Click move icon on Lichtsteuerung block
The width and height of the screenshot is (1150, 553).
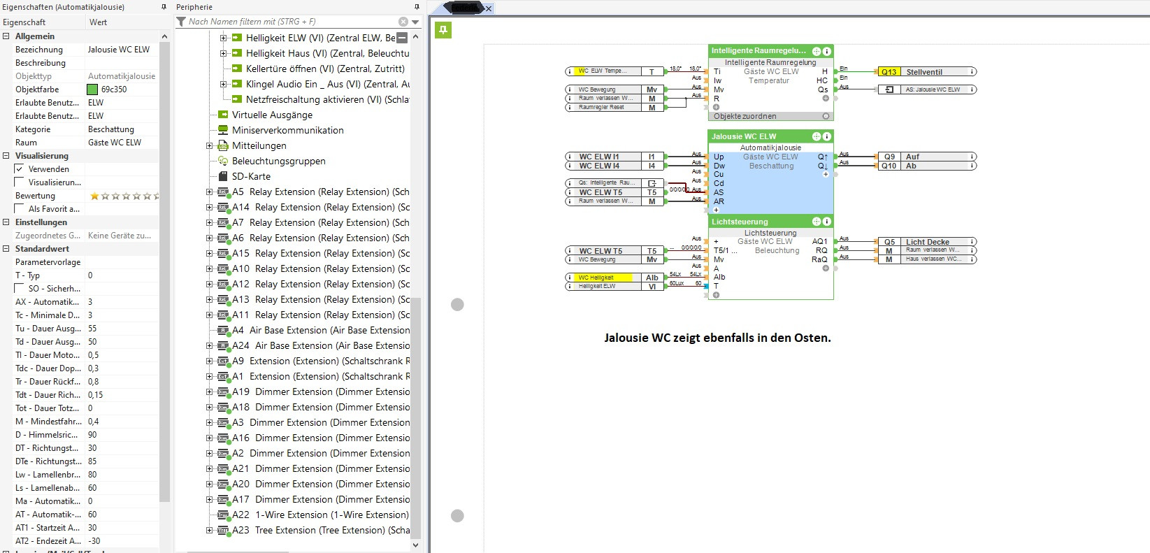pos(817,222)
